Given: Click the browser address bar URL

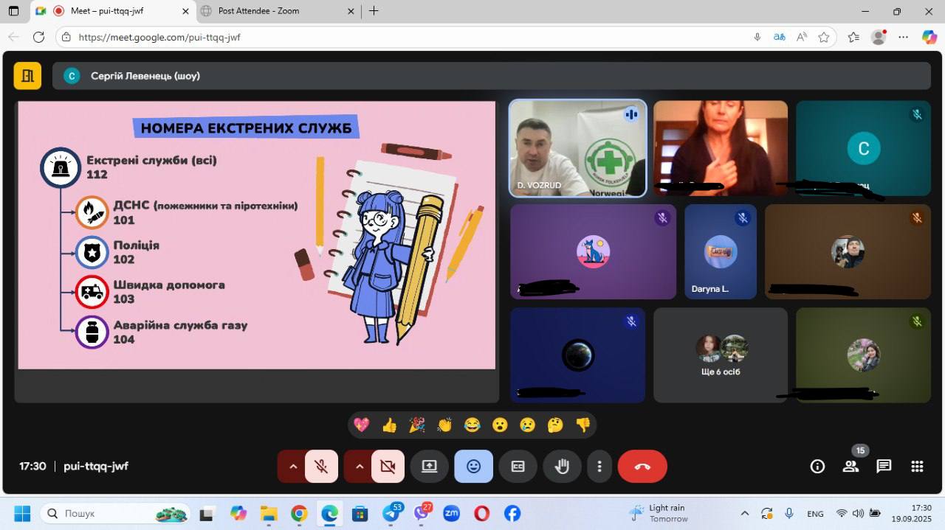Looking at the screenshot, I should [x=295, y=37].
